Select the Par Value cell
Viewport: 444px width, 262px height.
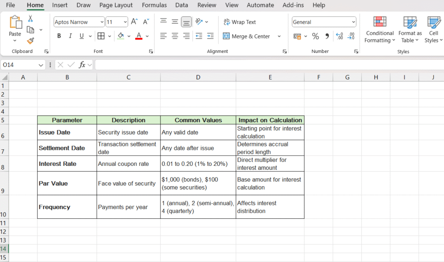click(67, 183)
